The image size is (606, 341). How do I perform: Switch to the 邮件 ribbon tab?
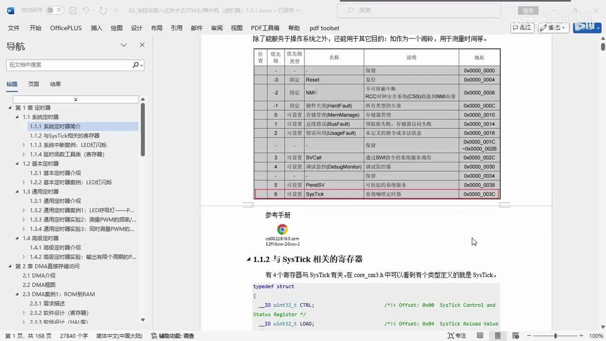(197, 28)
